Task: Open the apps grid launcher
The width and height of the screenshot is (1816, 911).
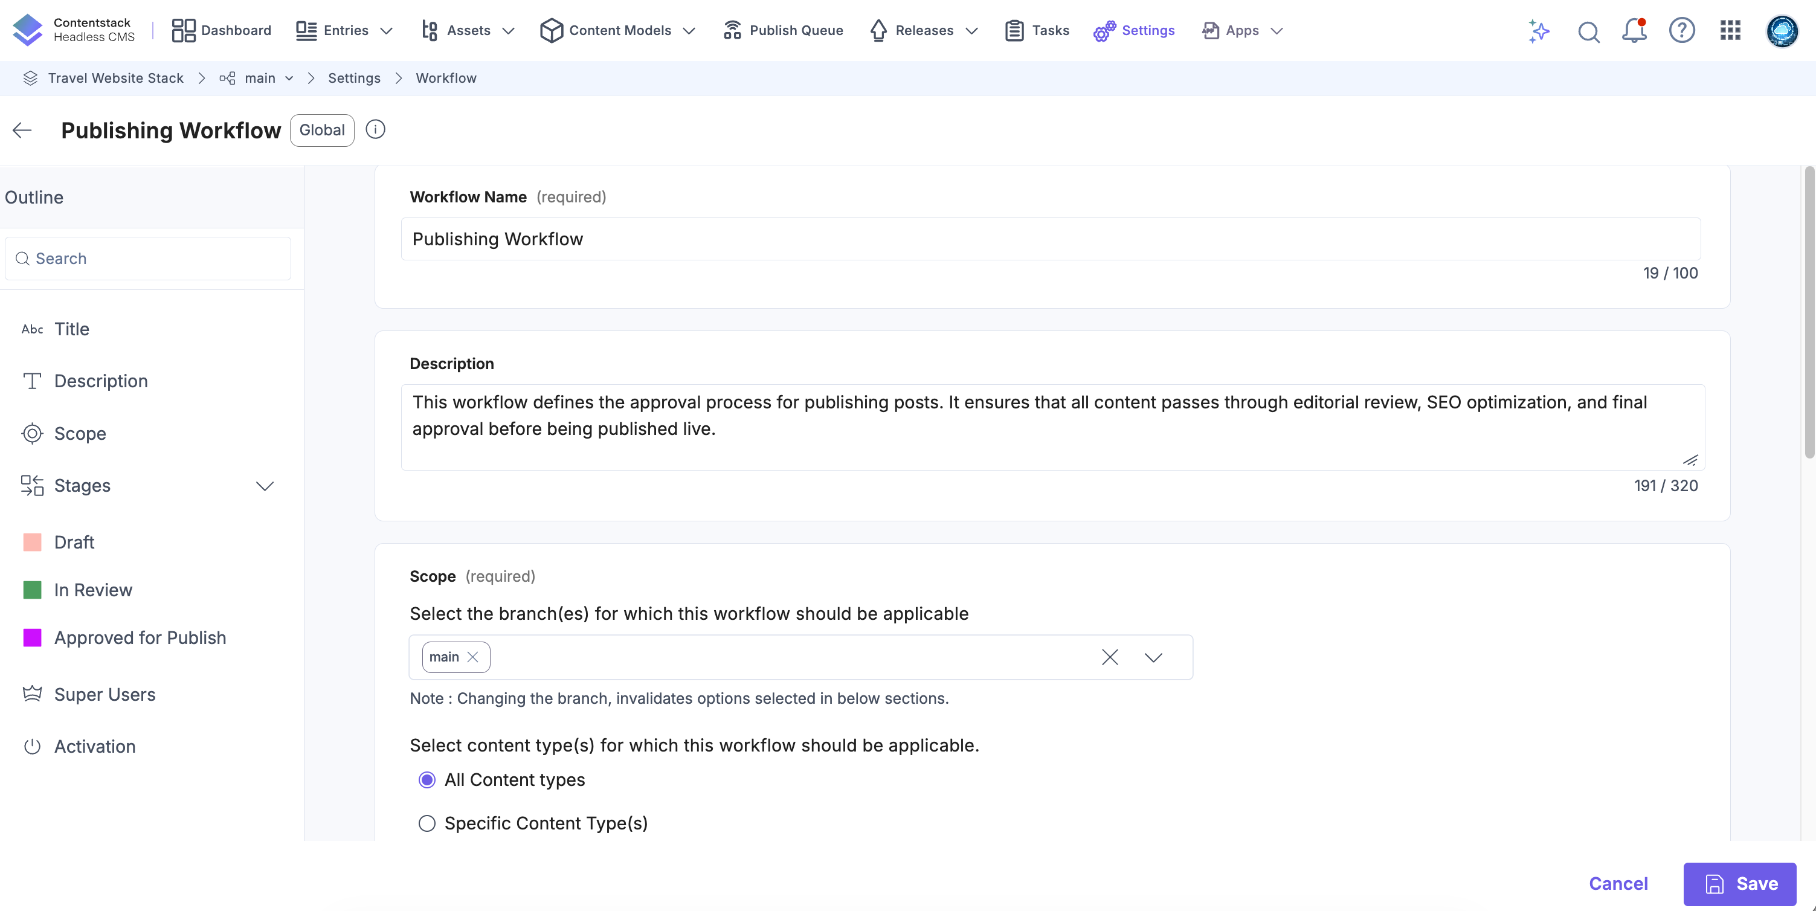Action: [1729, 30]
